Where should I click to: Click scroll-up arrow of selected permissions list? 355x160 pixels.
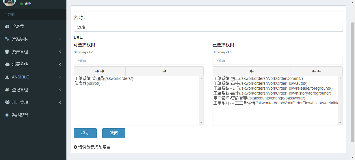click(x=340, y=79)
